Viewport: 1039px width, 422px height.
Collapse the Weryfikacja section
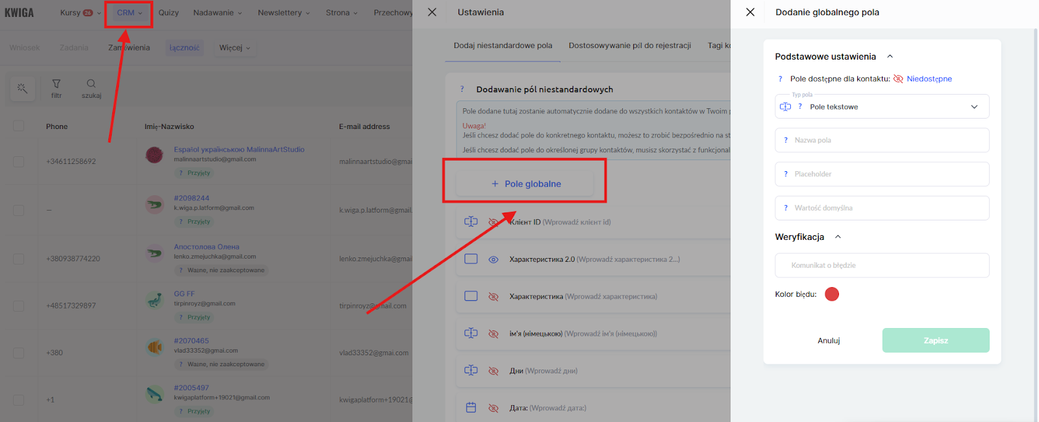pos(838,237)
